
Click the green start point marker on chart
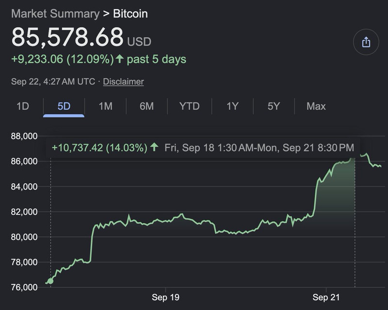click(x=50, y=281)
